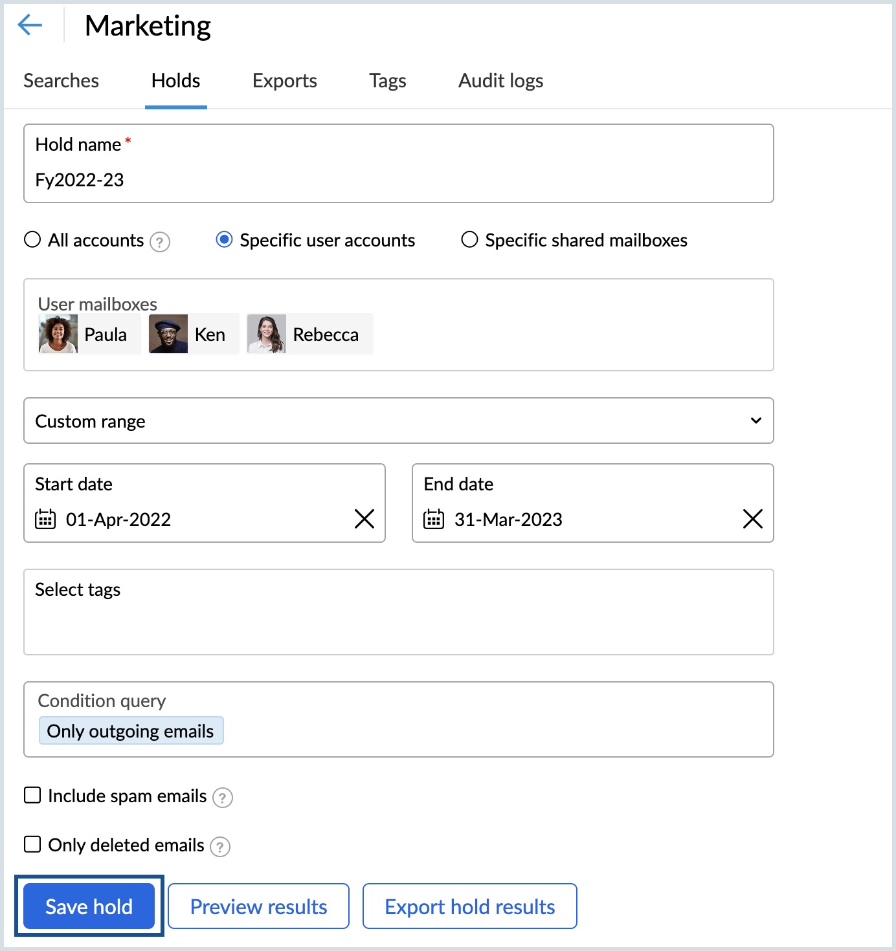Screen dimensions: 896x951
Task: Switch to the Searches tab
Action: tap(62, 81)
